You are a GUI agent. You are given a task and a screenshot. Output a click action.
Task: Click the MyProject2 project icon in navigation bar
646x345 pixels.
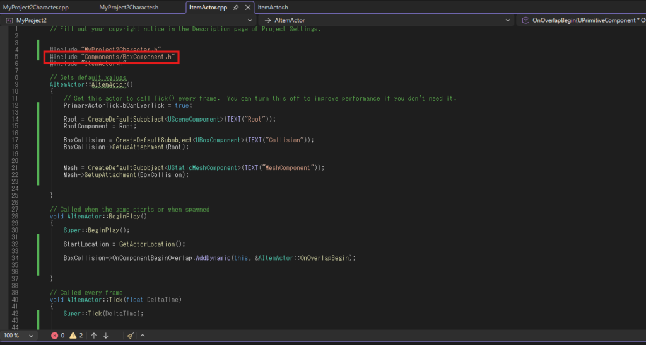(9, 20)
